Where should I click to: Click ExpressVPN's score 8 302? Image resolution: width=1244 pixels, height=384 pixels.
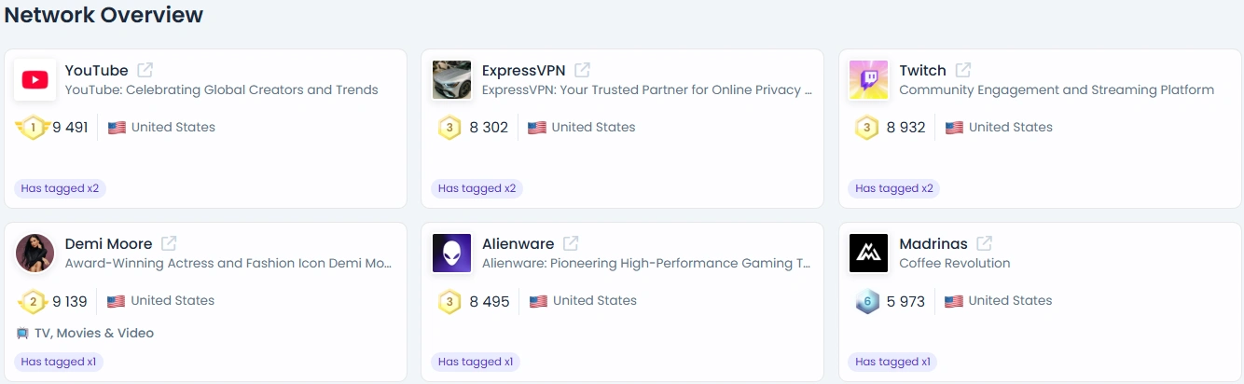[489, 128]
